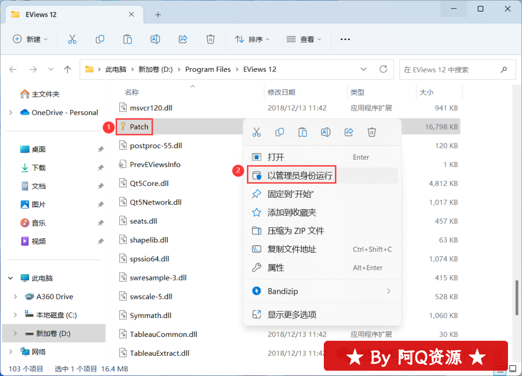Image resolution: width=522 pixels, height=376 pixels.
Task: Click the delete trash icon in the context menu
Action: 372,132
